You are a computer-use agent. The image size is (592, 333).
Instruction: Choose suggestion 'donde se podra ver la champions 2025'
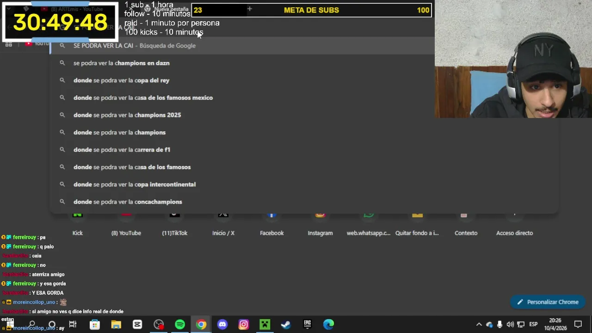point(304,115)
